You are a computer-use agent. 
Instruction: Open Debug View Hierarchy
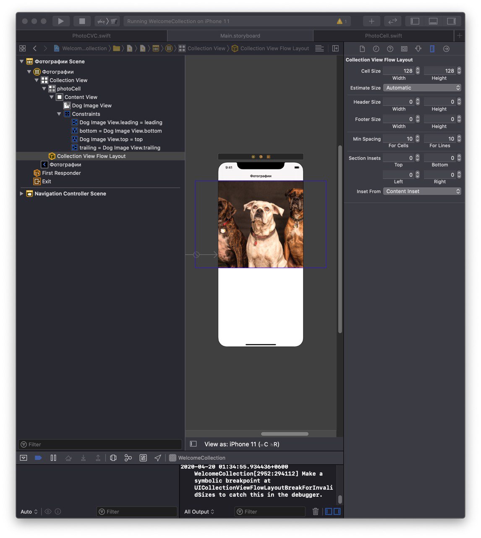(x=113, y=458)
